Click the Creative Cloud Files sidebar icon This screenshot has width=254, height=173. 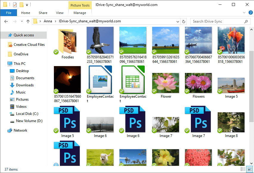click(x=10, y=45)
